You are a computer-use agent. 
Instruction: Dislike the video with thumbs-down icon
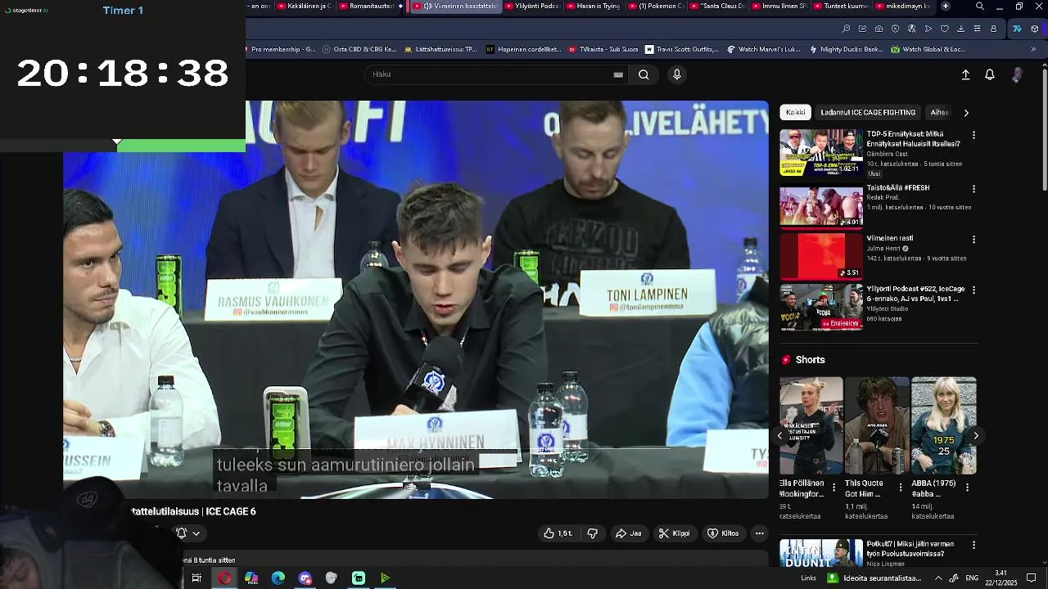(x=593, y=533)
